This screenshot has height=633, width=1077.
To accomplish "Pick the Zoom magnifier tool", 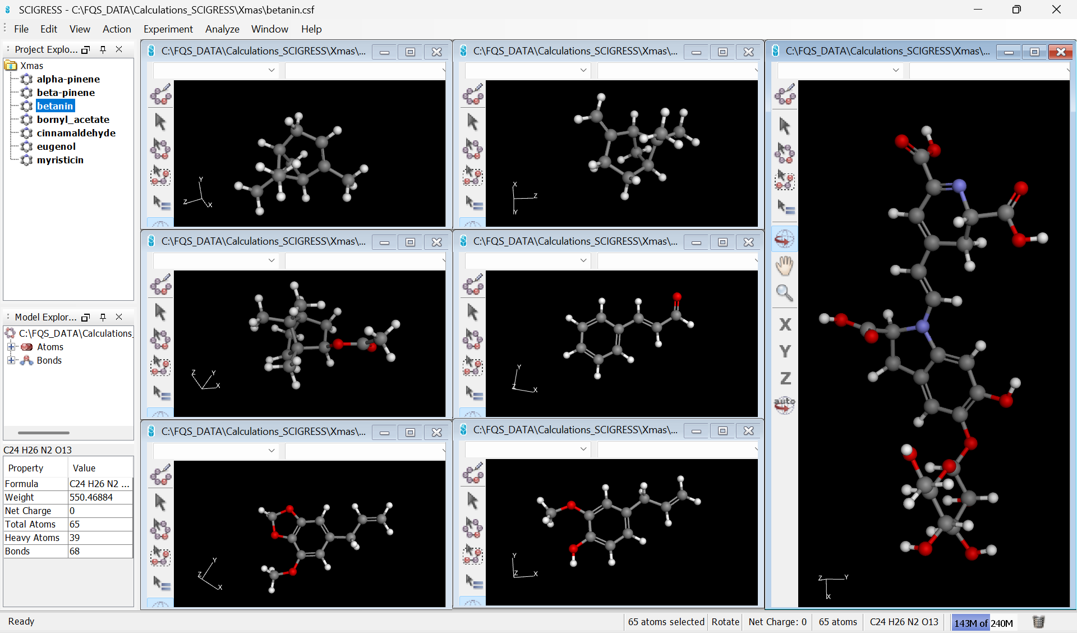I will click(x=784, y=292).
